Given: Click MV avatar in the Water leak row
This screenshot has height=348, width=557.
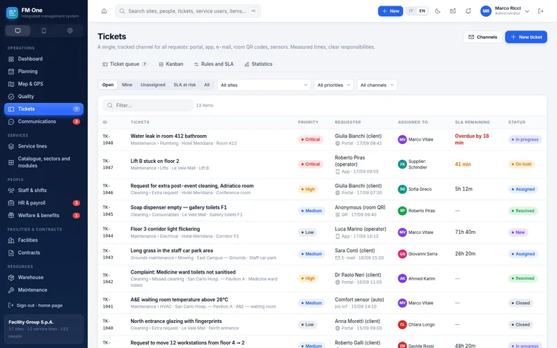Looking at the screenshot, I should [402, 140].
